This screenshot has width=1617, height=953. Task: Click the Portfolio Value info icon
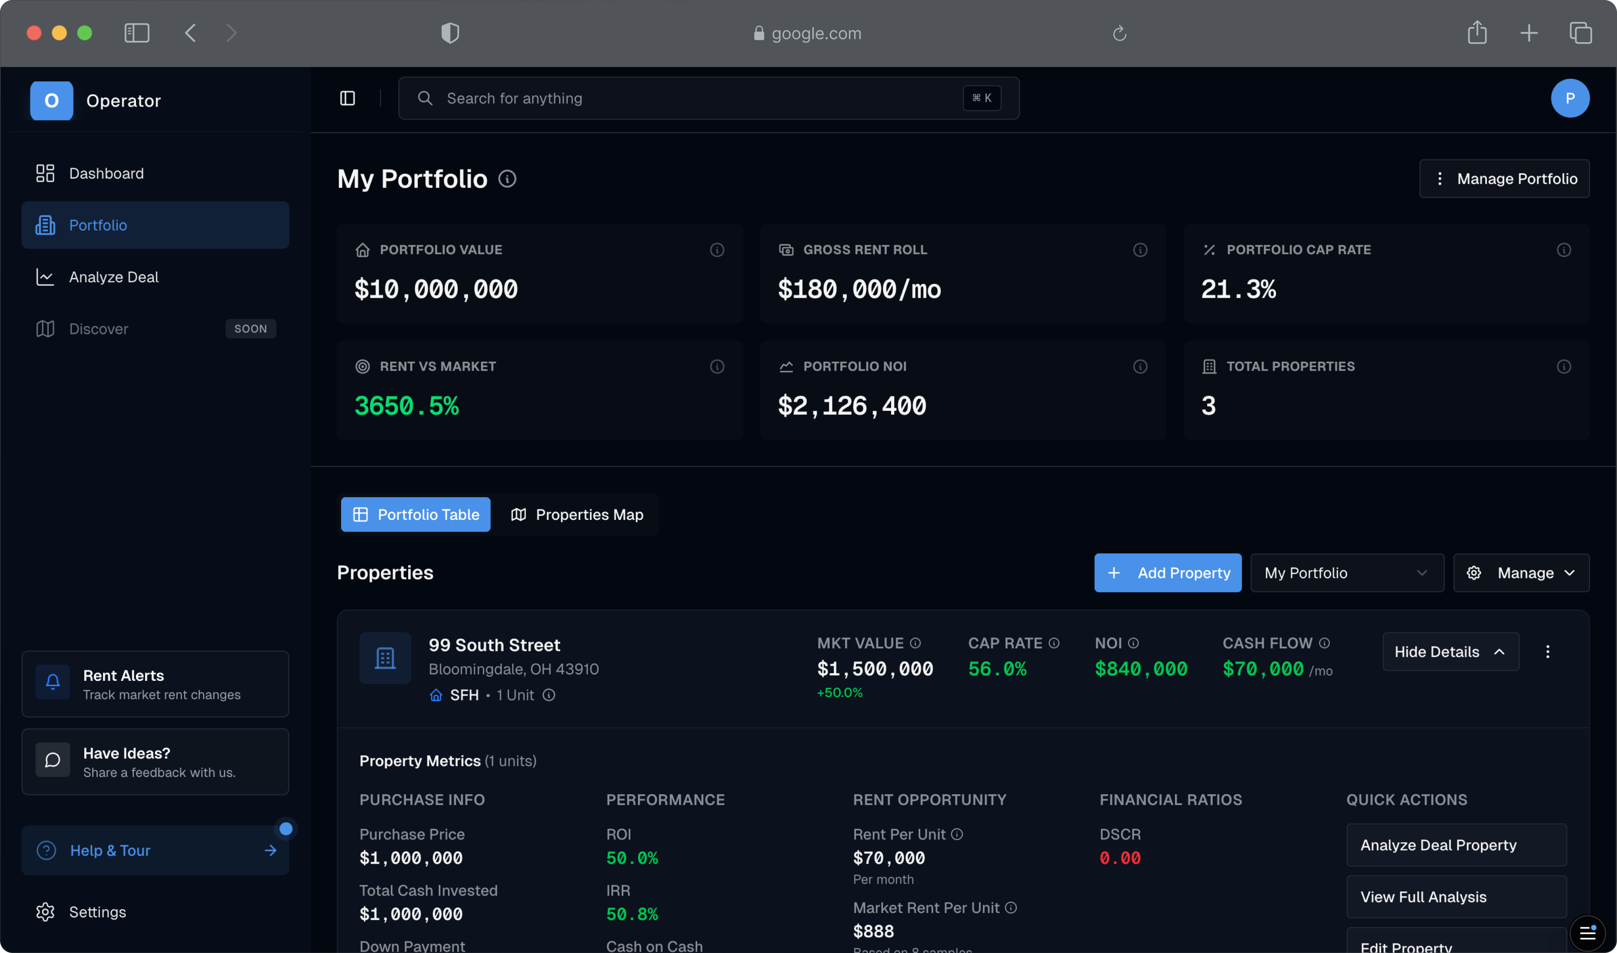click(x=717, y=250)
